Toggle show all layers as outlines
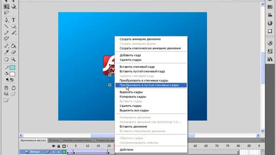The width and height of the screenshot is (276, 155). (x=64, y=146)
